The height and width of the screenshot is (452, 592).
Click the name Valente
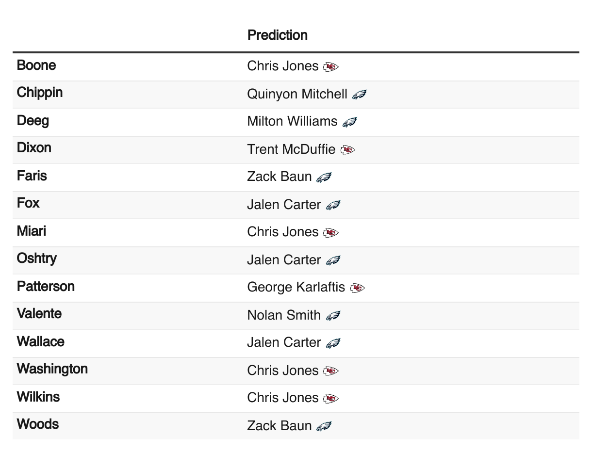point(39,314)
